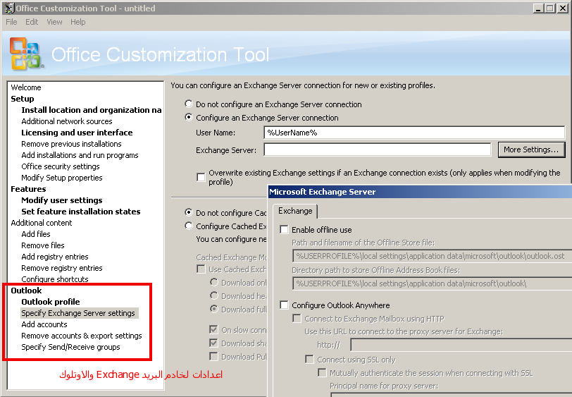Image resolution: width=572 pixels, height=397 pixels.
Task: Open the File menu
Action: point(11,22)
